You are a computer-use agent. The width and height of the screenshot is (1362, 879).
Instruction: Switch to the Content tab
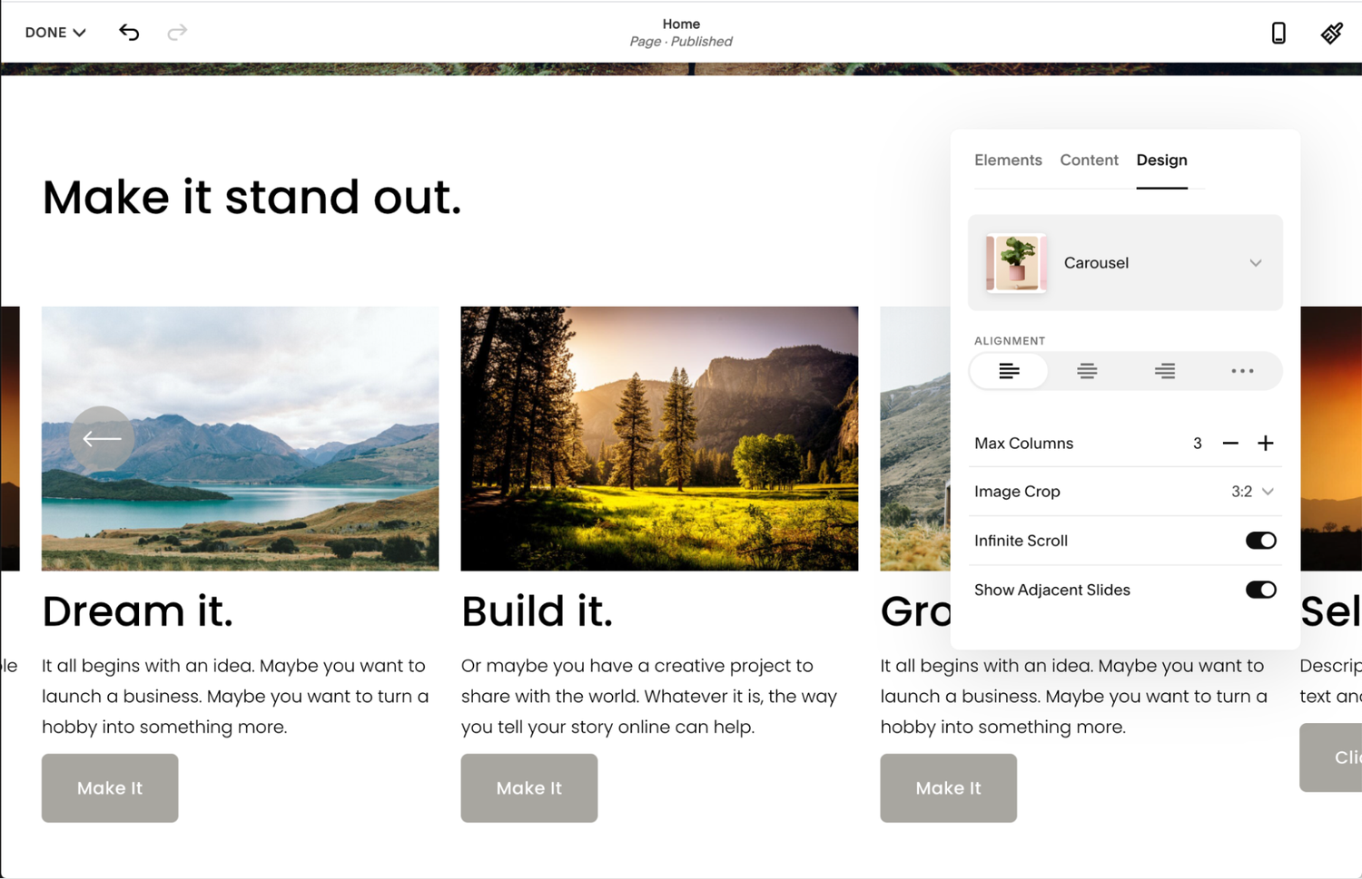pos(1088,160)
